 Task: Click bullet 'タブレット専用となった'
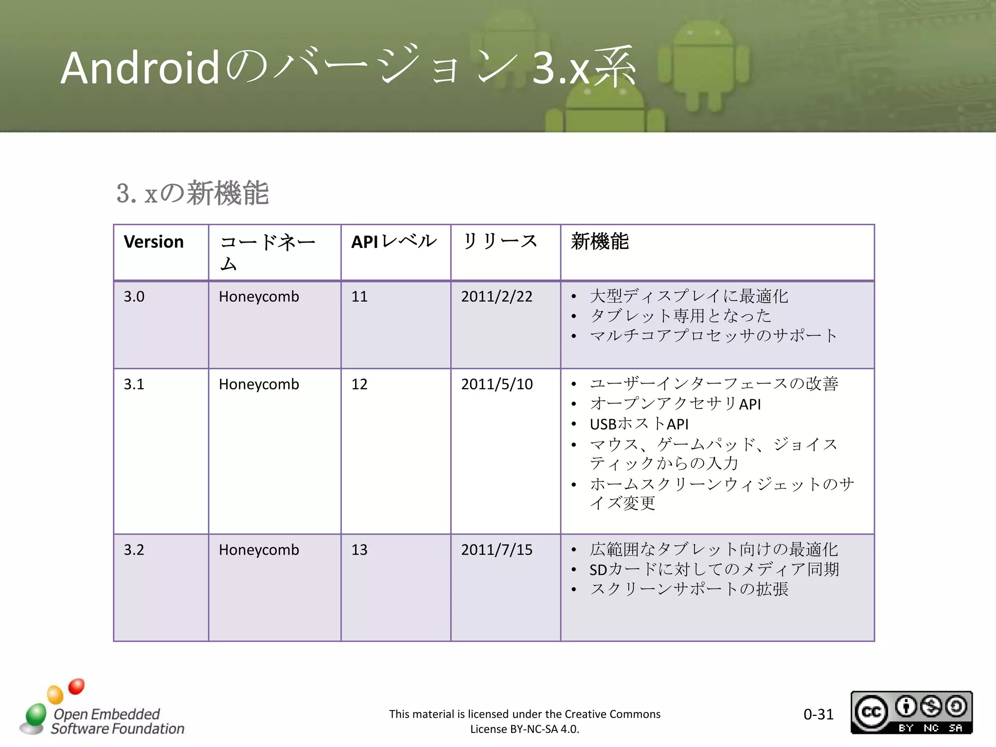(x=680, y=316)
